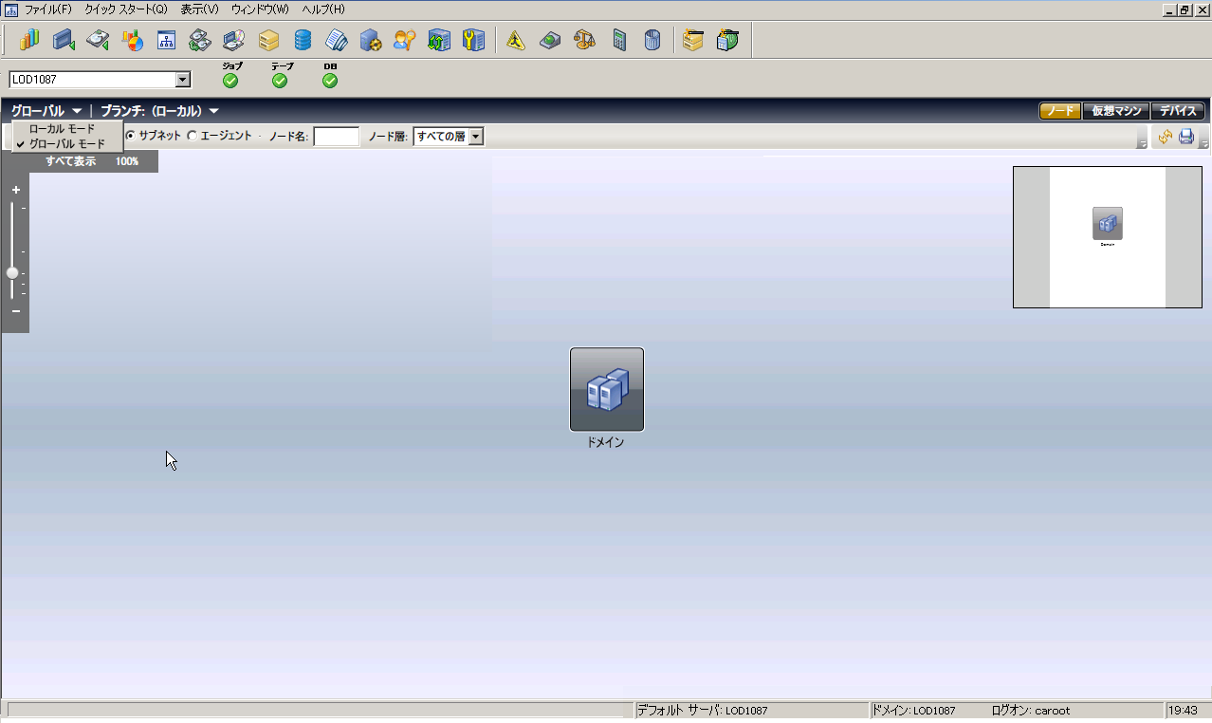
Task: Click the すべて表示 button
Action: (x=70, y=161)
